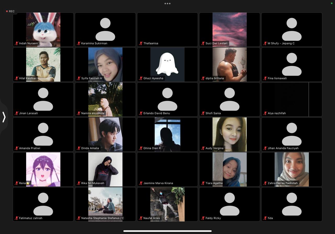Image resolution: width=335 pixels, height=234 pixels.
Task: Click the Jinan Larasati name label
Action: (29, 113)
